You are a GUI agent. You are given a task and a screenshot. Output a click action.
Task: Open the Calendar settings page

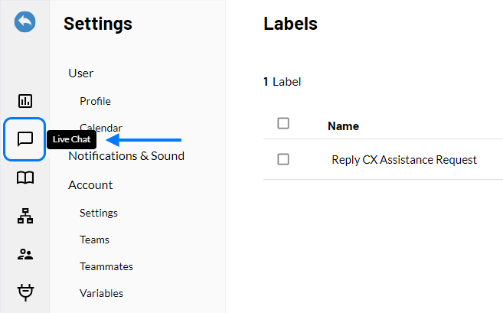(x=101, y=128)
